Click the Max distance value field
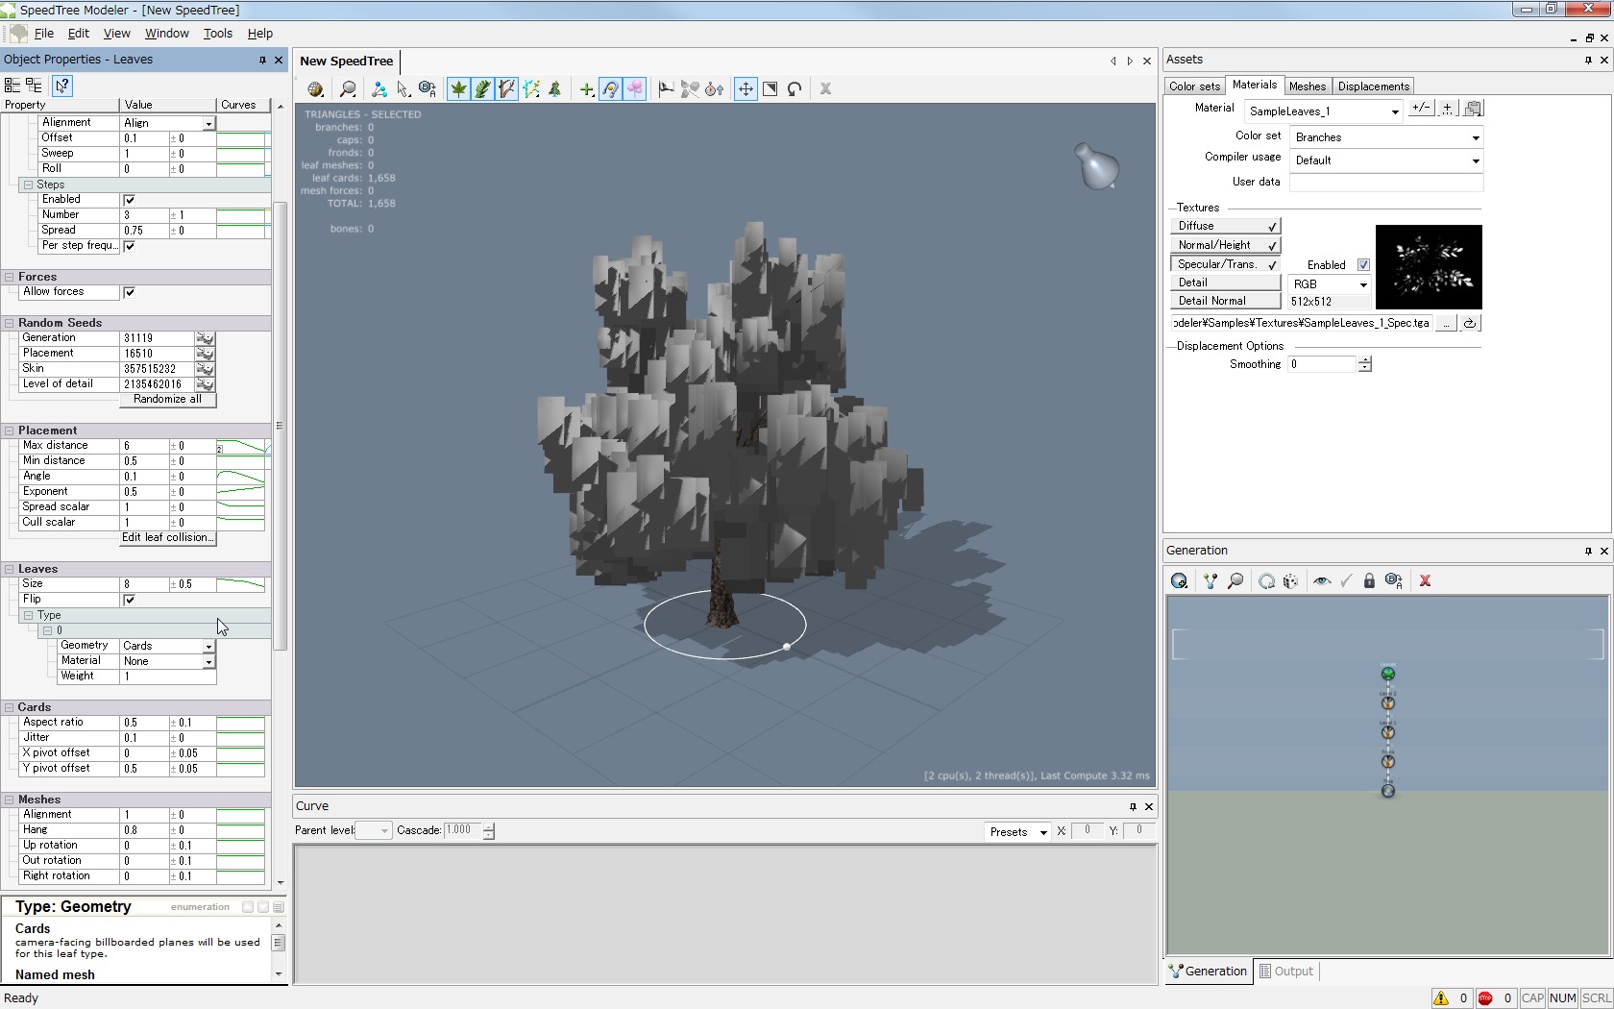The image size is (1614, 1009). [144, 446]
